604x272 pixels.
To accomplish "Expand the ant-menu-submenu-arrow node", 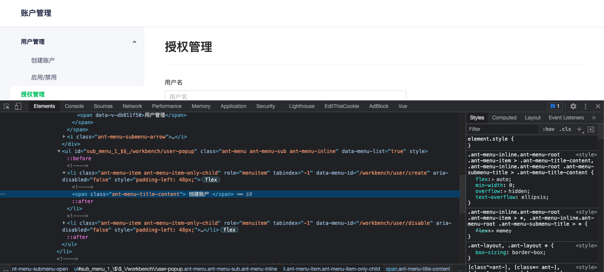I will [64, 136].
